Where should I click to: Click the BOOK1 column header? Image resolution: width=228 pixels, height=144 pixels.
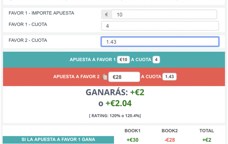pyautogui.click(x=132, y=131)
